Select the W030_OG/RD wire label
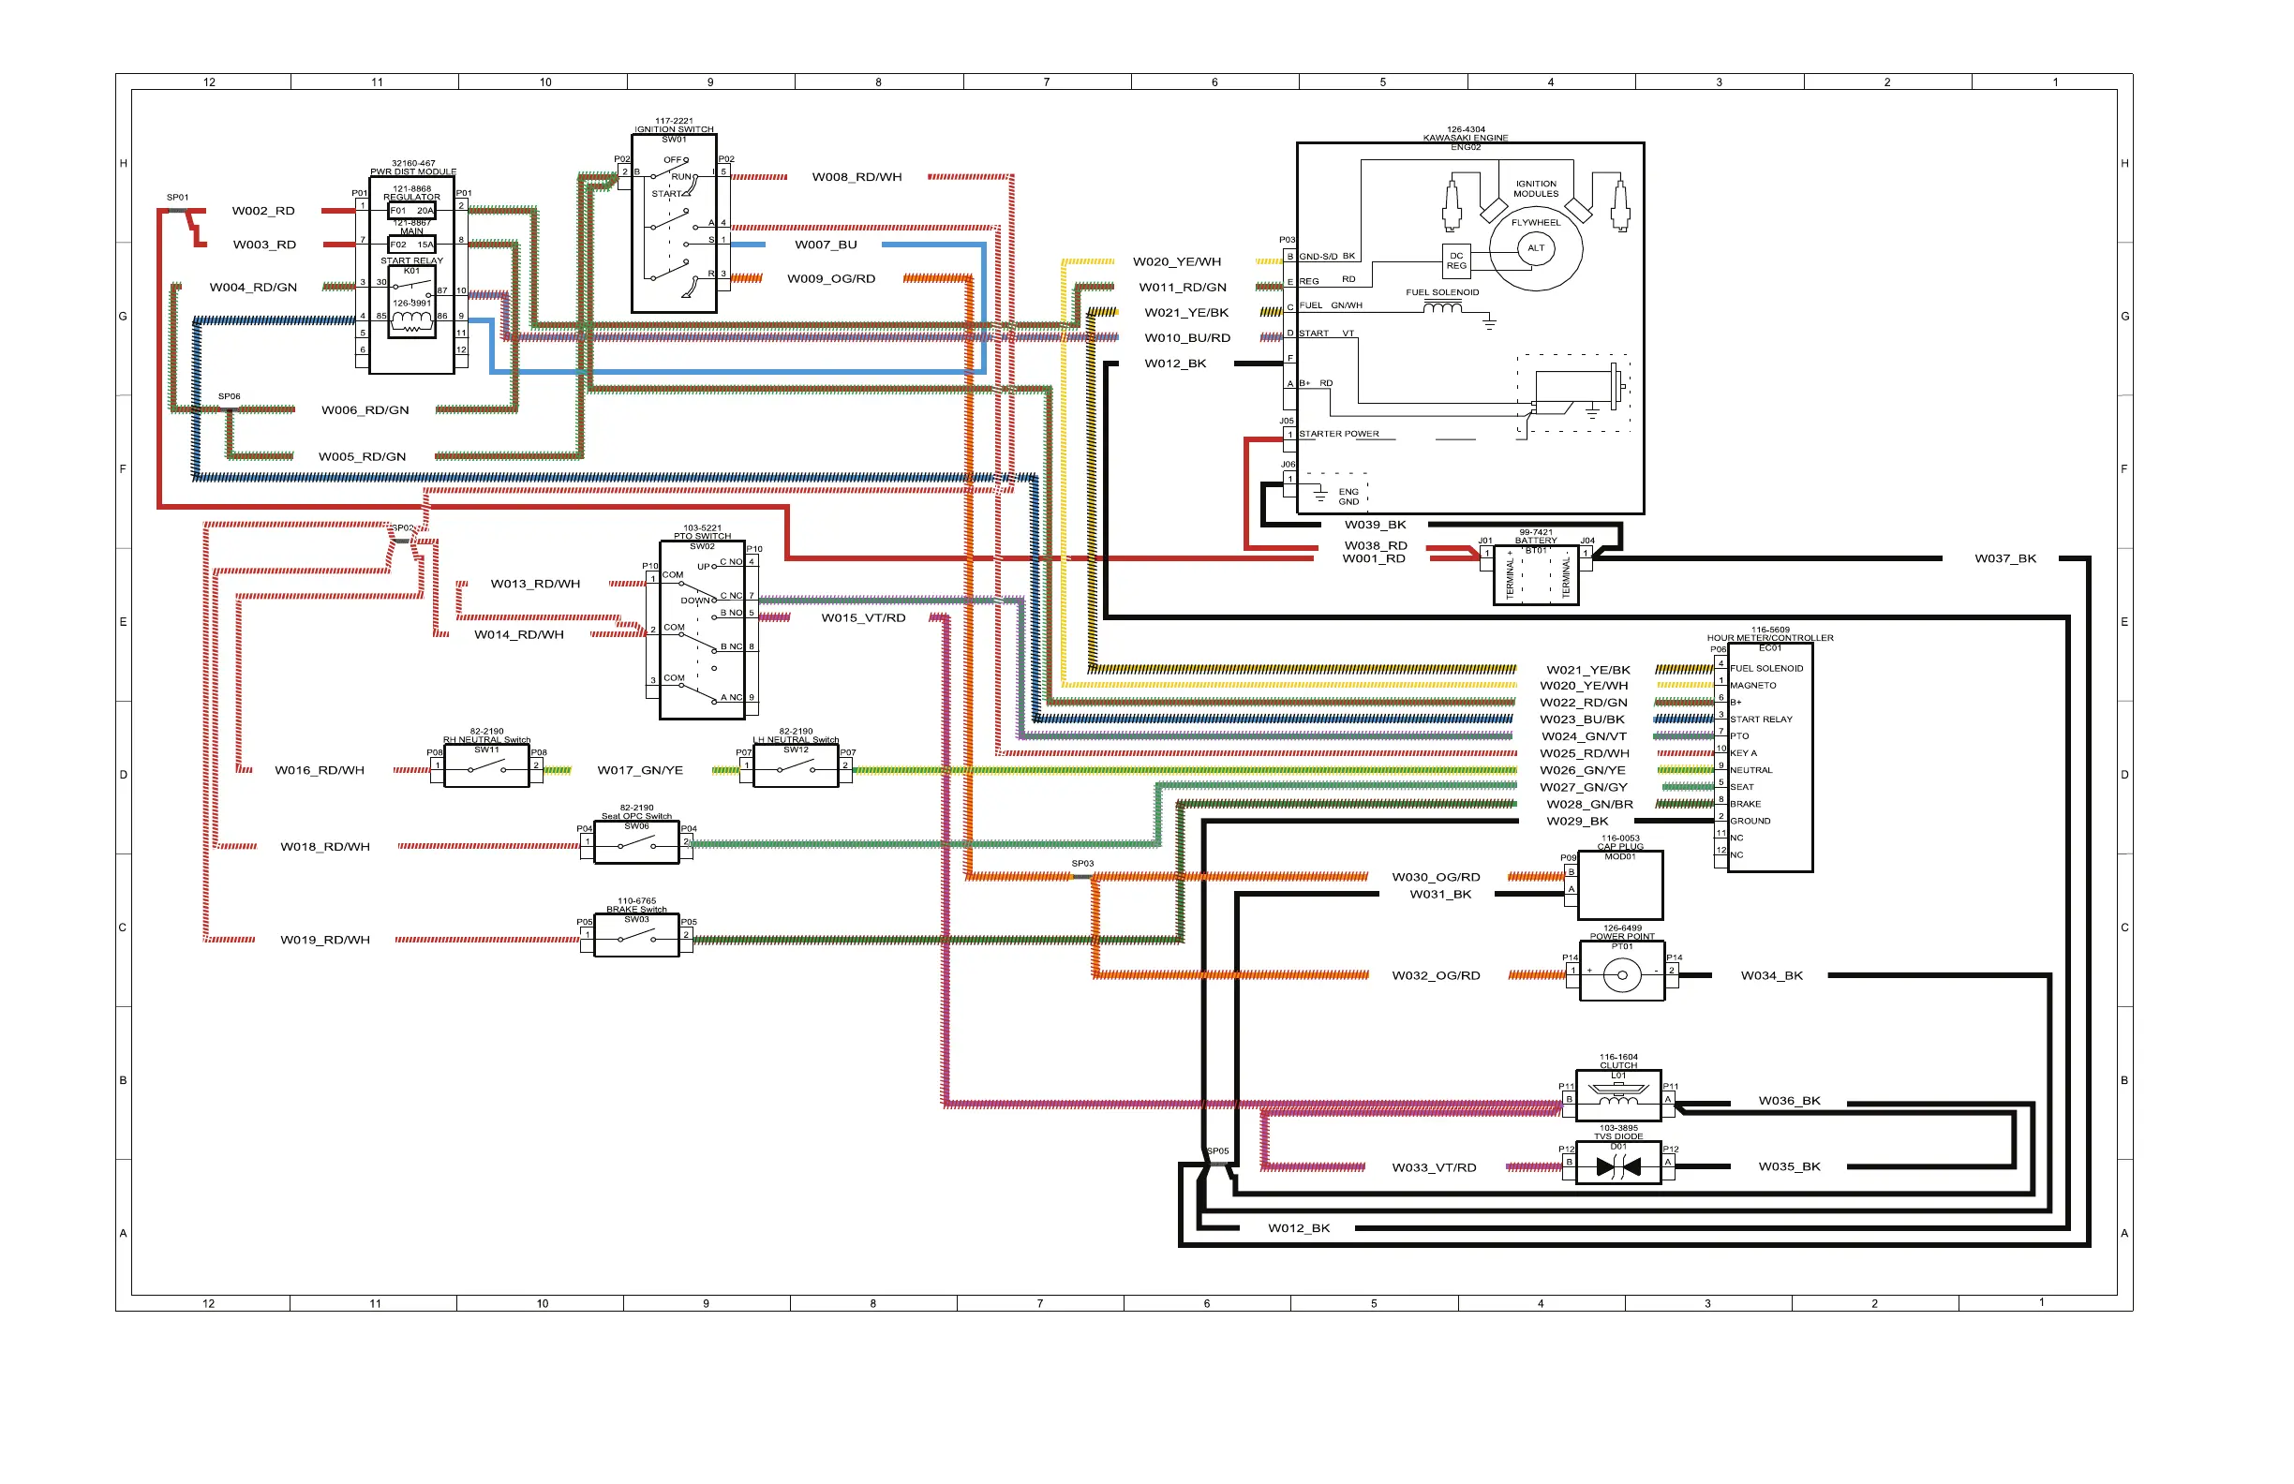The width and height of the screenshot is (2294, 1484). coord(1437,877)
